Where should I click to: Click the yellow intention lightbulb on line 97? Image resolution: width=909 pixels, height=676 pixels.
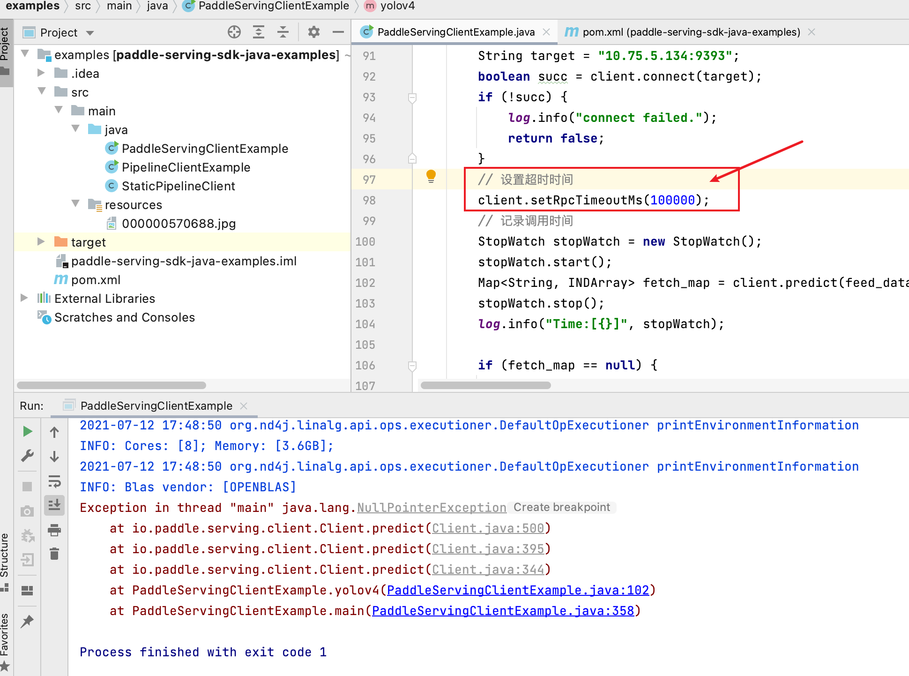point(431,177)
